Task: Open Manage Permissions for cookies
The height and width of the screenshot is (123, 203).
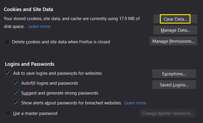Action: [x=173, y=41]
